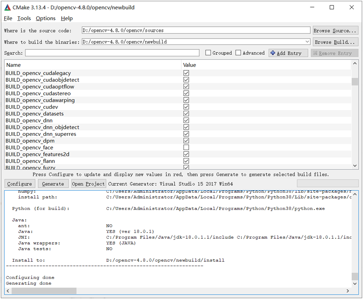The width and height of the screenshot is (363, 299).
Task: Enable BUILD_opencv_face checkbox
Action: click(x=186, y=148)
